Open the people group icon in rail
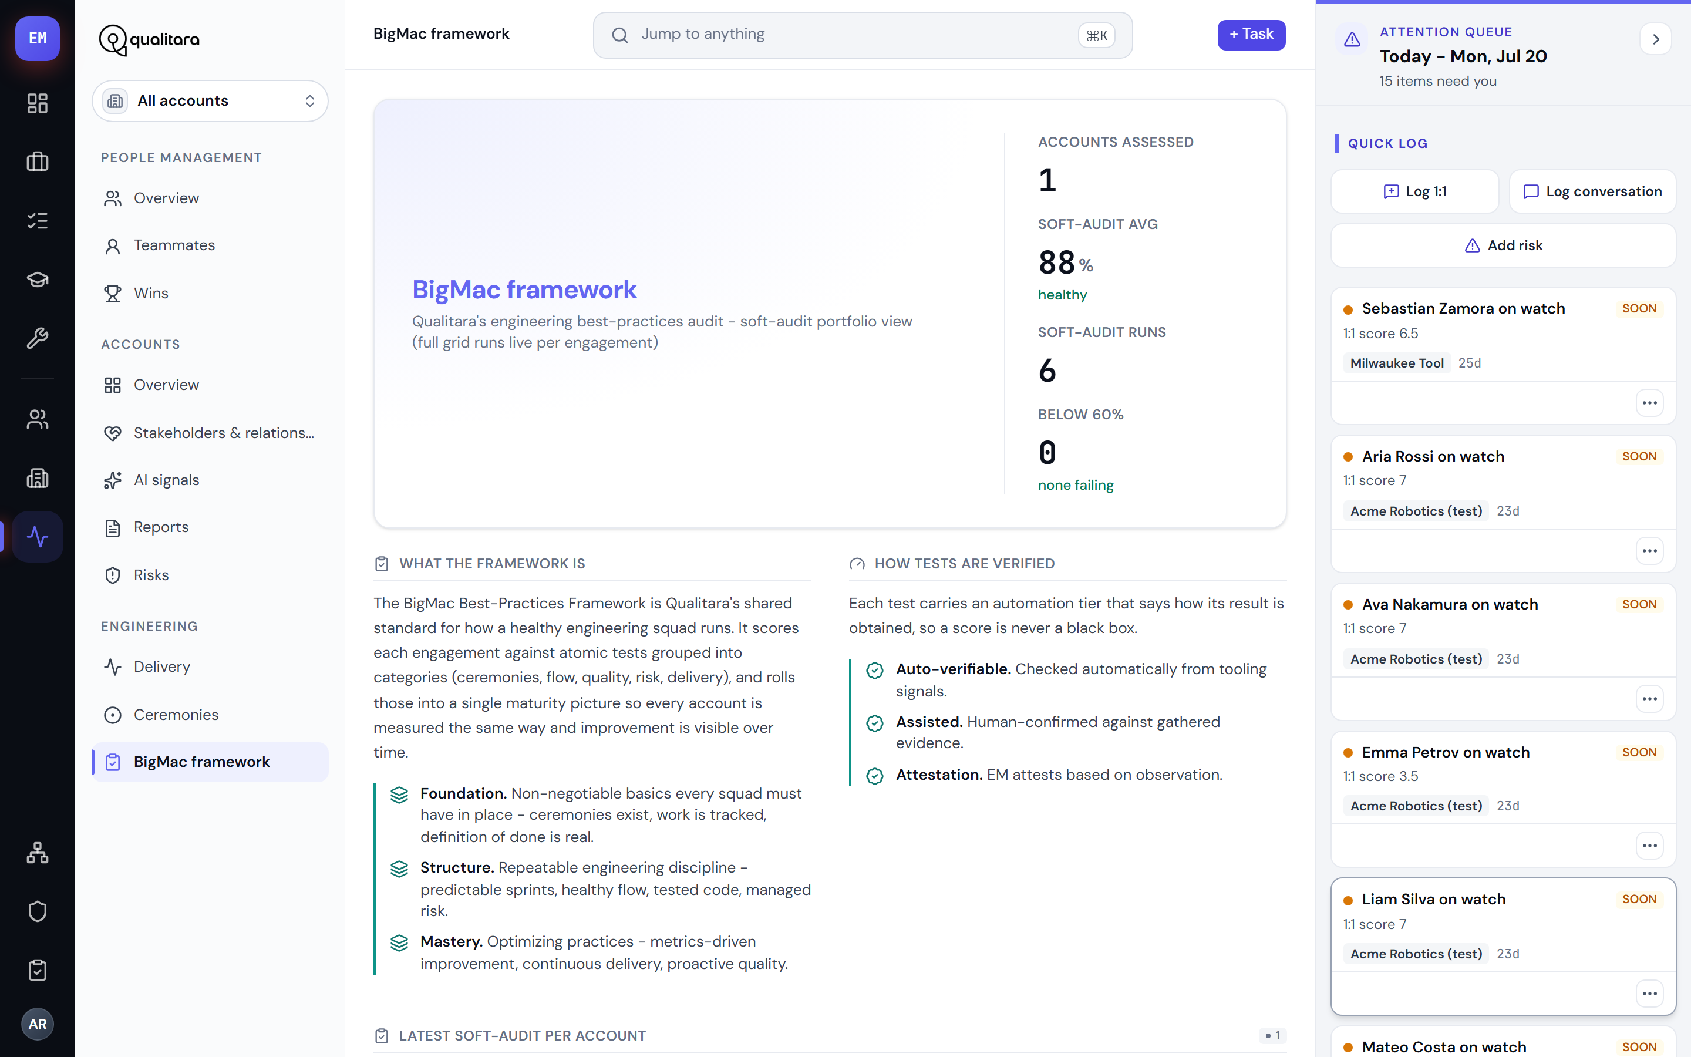This screenshot has height=1057, width=1691. coord(38,419)
